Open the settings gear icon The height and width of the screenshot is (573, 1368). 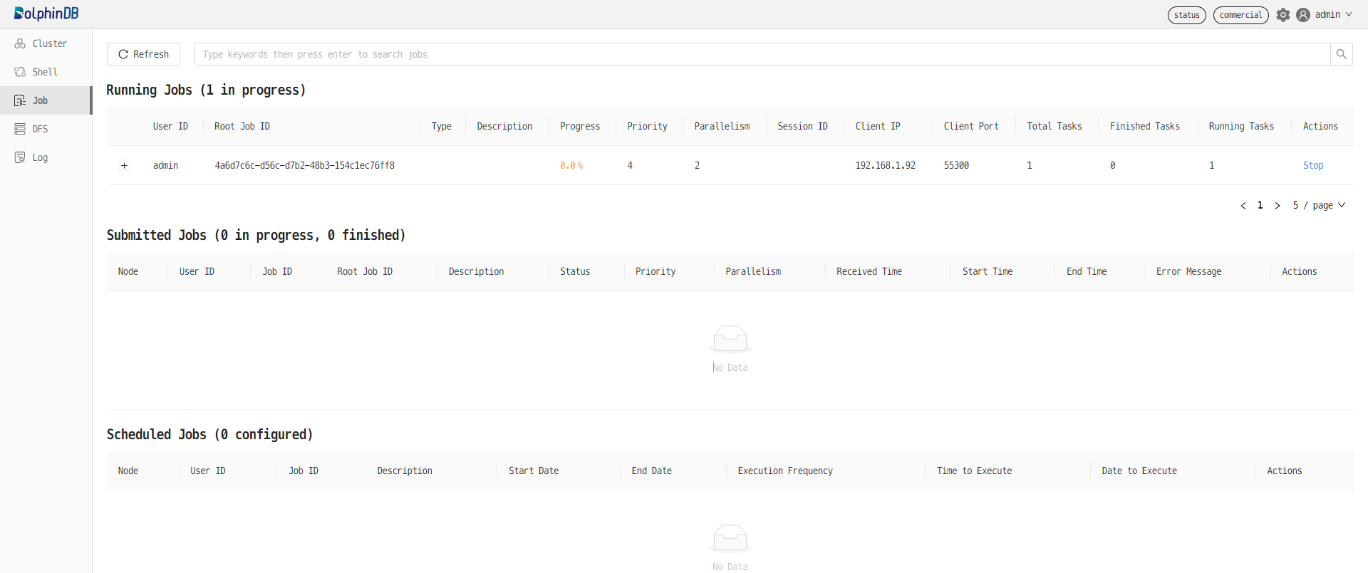coord(1283,15)
